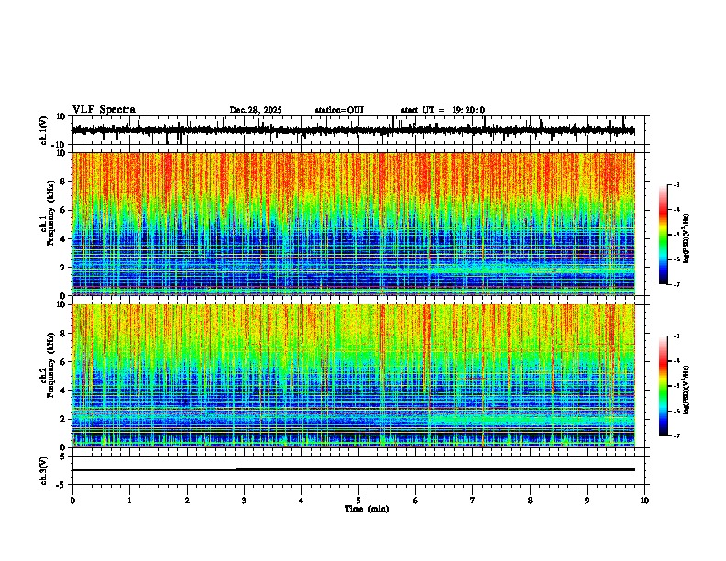The height and width of the screenshot is (561, 726).
Task: Click the "ch.3(V)" axis label
Action: 43,470
